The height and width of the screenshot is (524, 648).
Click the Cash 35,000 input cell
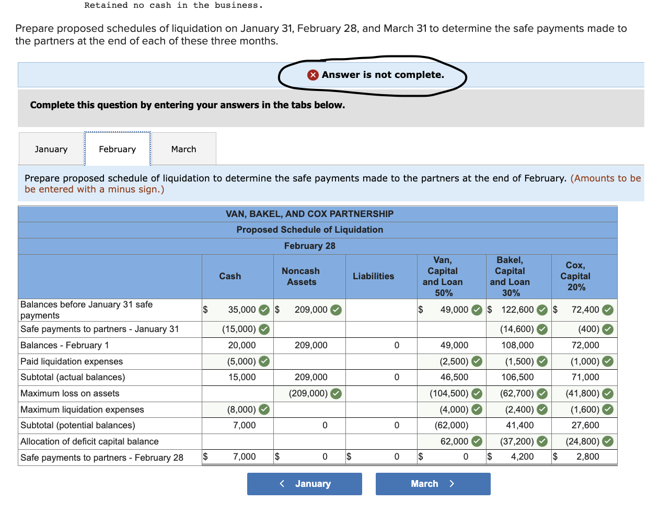pyautogui.click(x=238, y=310)
